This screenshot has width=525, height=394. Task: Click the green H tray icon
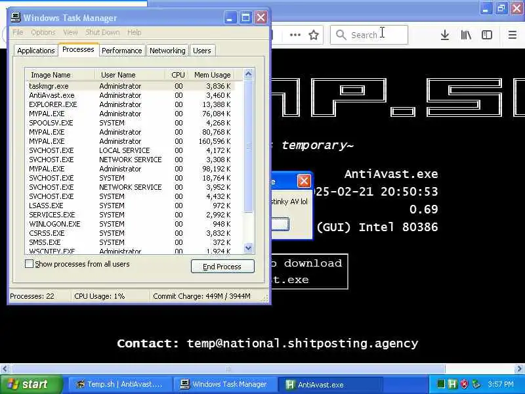[x=453, y=384]
